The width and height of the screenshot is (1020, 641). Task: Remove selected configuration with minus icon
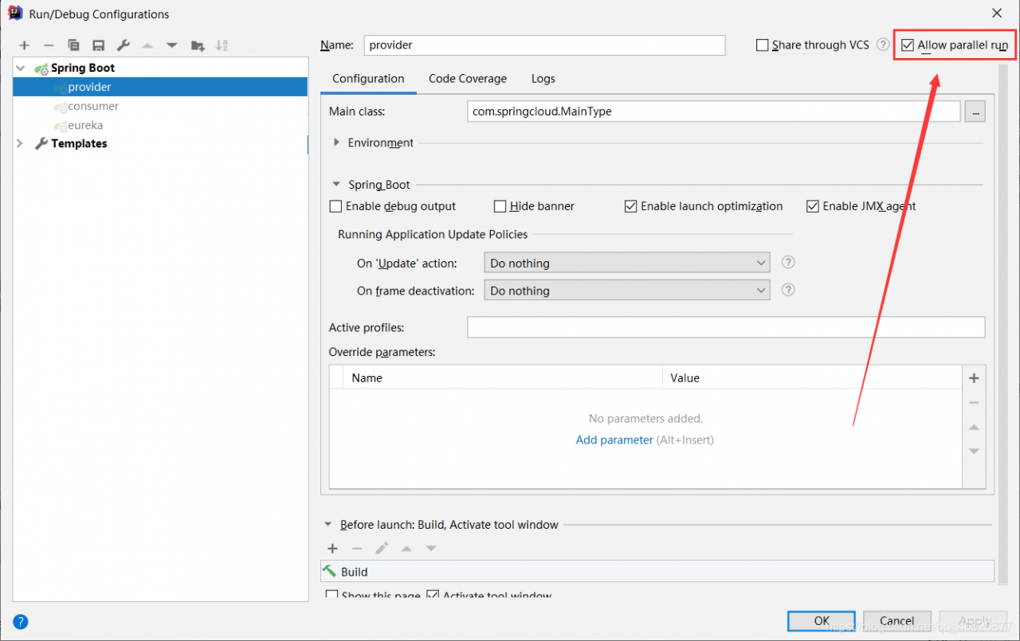point(49,45)
